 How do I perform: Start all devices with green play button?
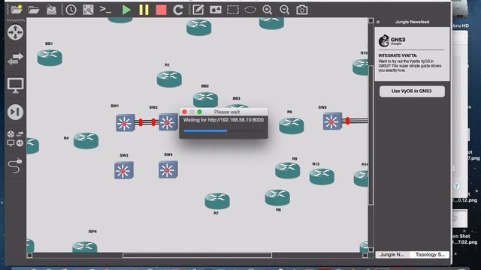coord(126,10)
